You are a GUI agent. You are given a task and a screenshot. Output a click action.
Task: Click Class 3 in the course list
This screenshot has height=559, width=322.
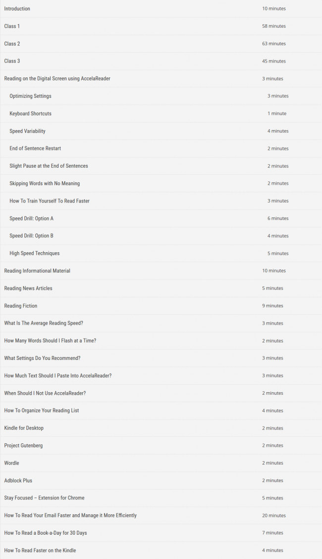coord(161,61)
